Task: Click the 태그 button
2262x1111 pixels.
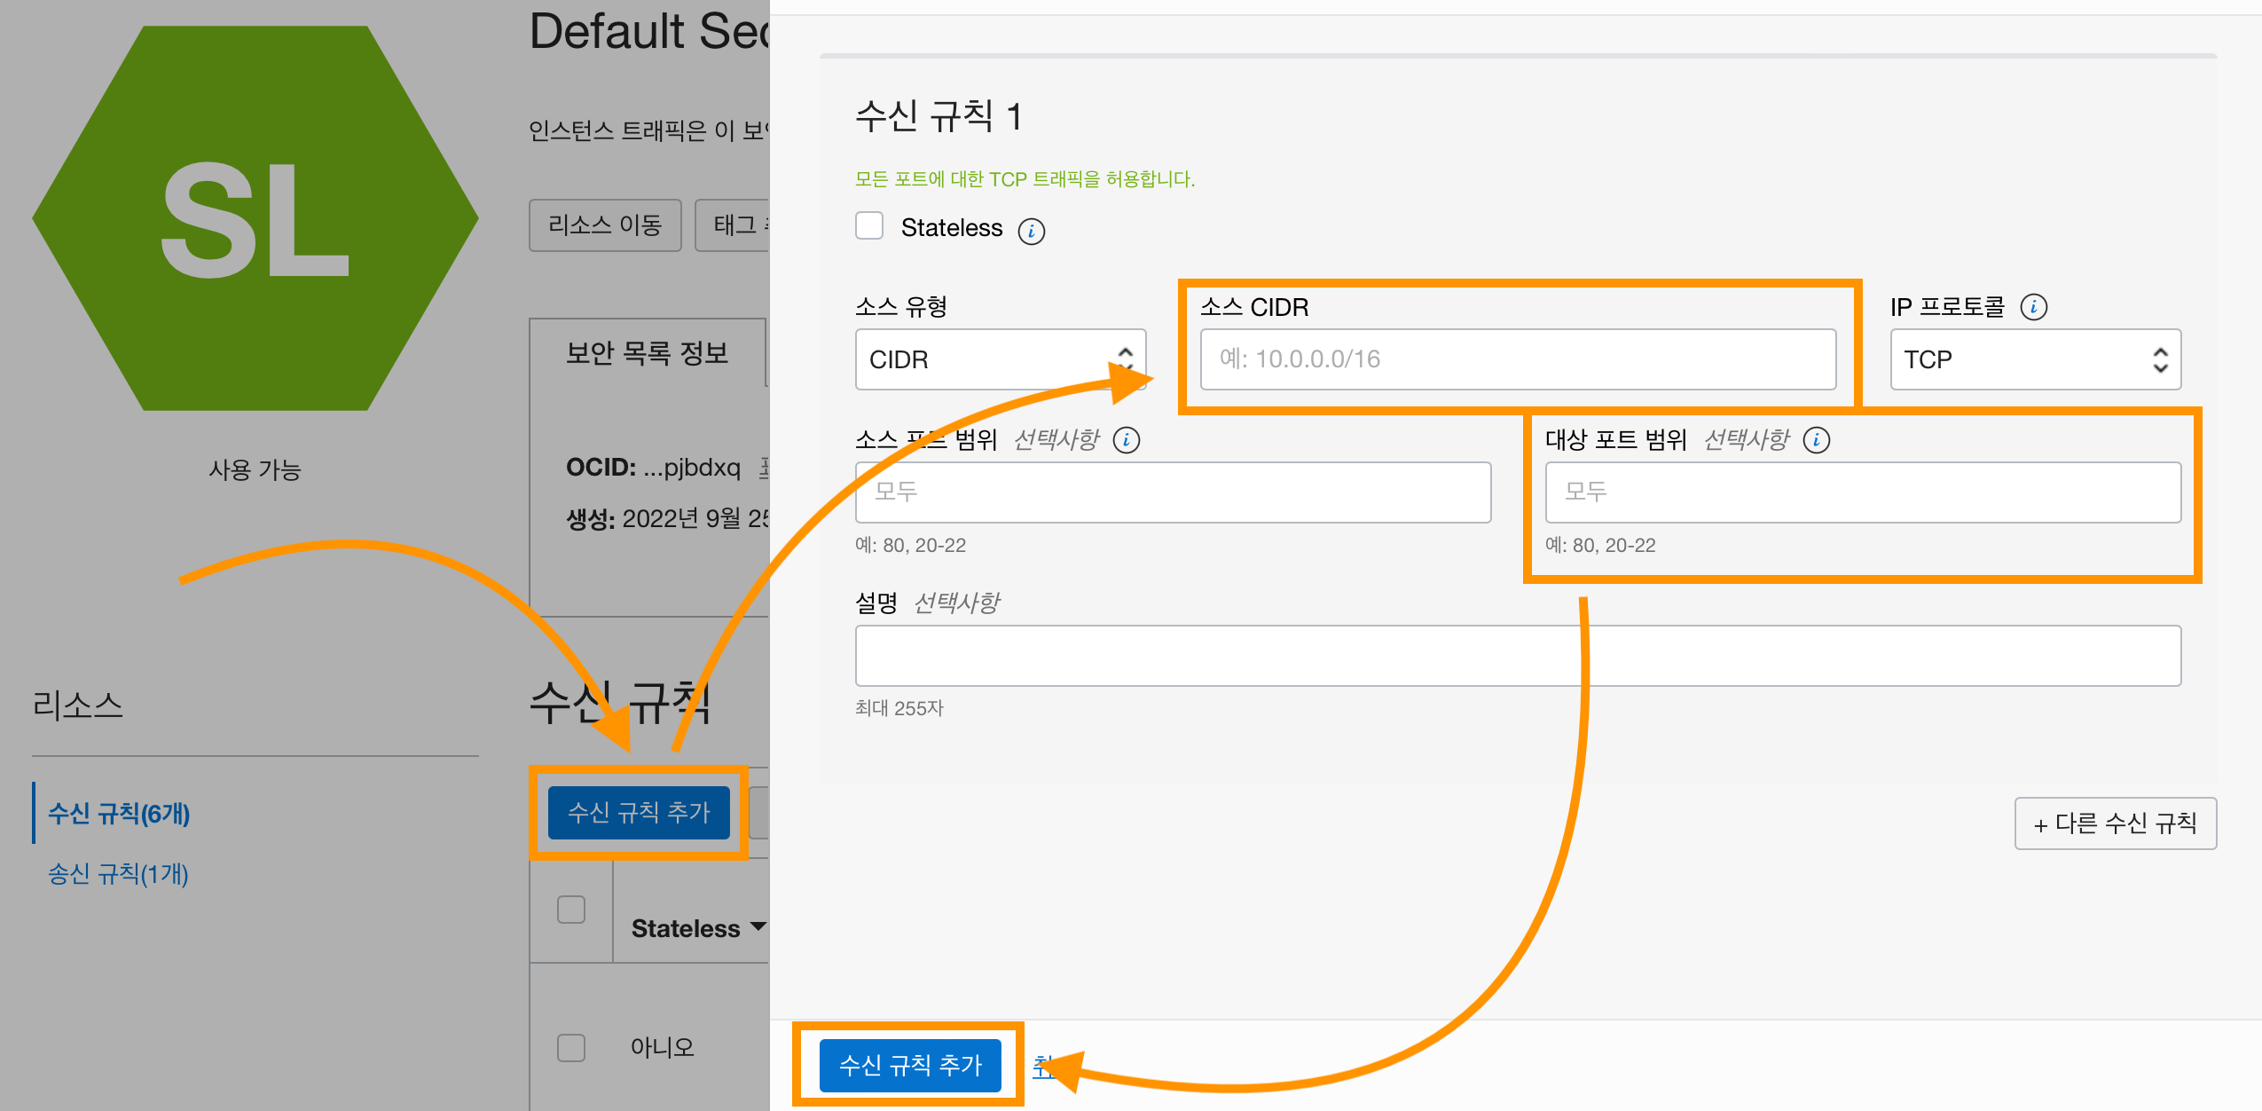Action: pyautogui.click(x=733, y=225)
